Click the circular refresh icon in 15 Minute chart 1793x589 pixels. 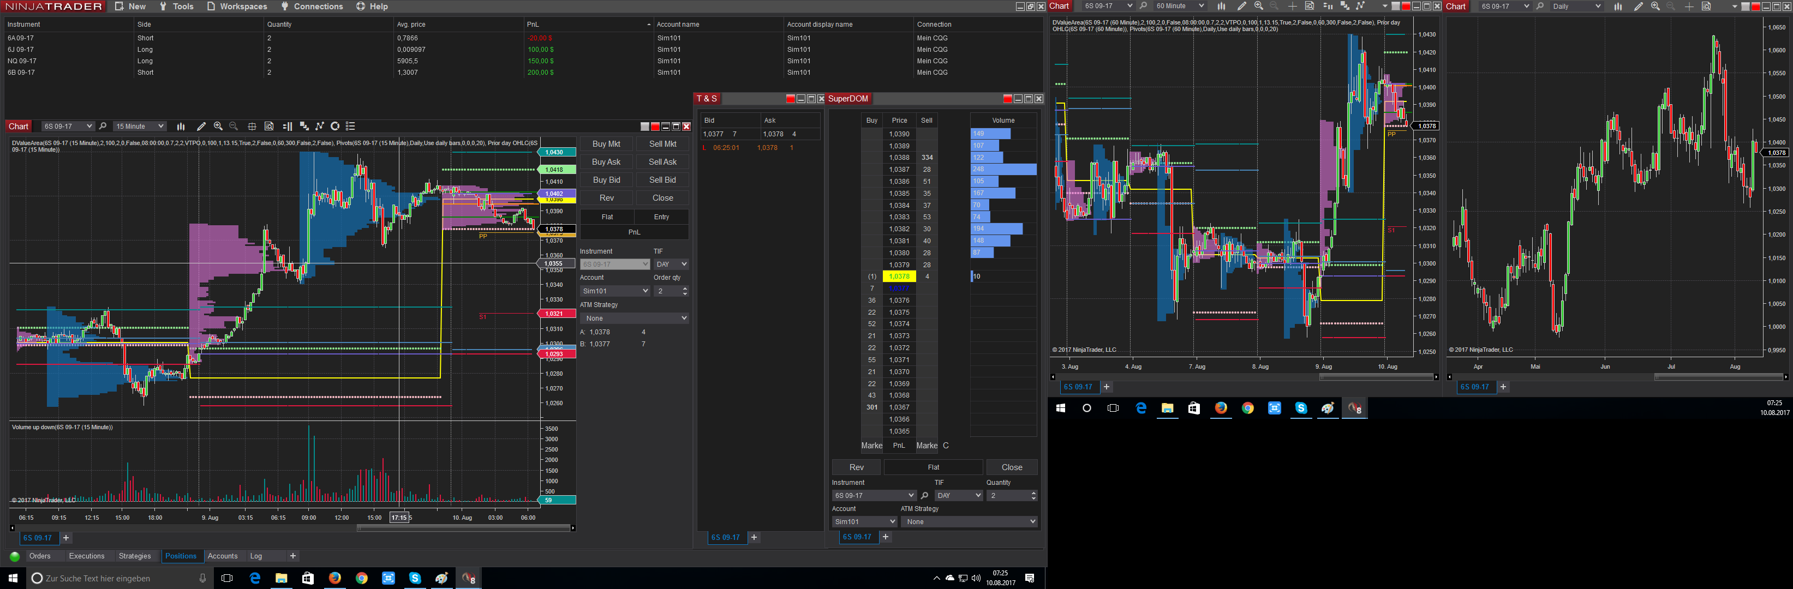[x=335, y=127]
